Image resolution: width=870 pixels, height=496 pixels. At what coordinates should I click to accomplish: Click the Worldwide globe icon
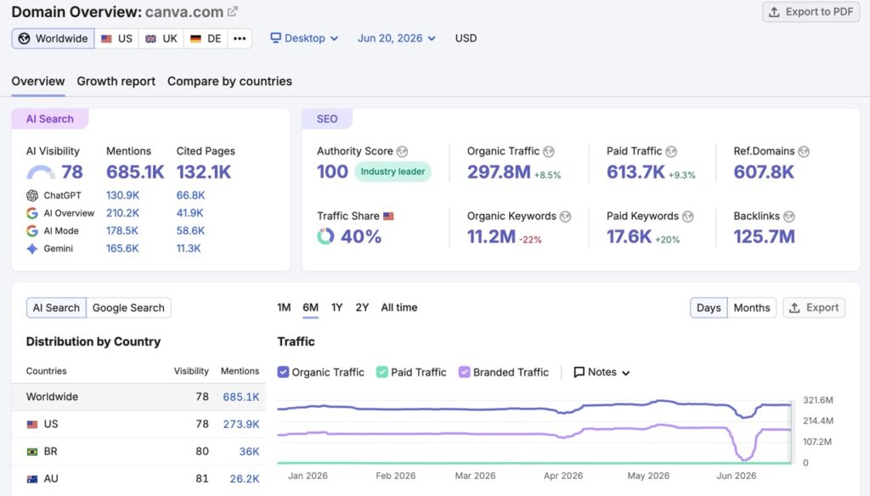[24, 38]
